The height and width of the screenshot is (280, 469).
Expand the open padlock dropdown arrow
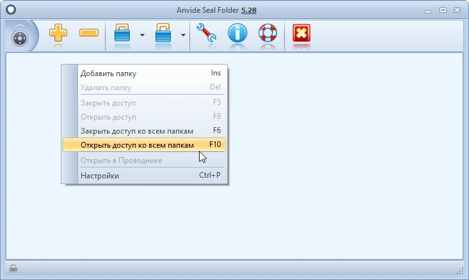(183, 35)
